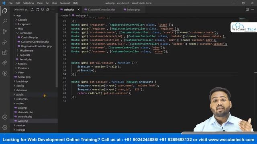
Task: Split the editor to the right
Action: point(247,10)
